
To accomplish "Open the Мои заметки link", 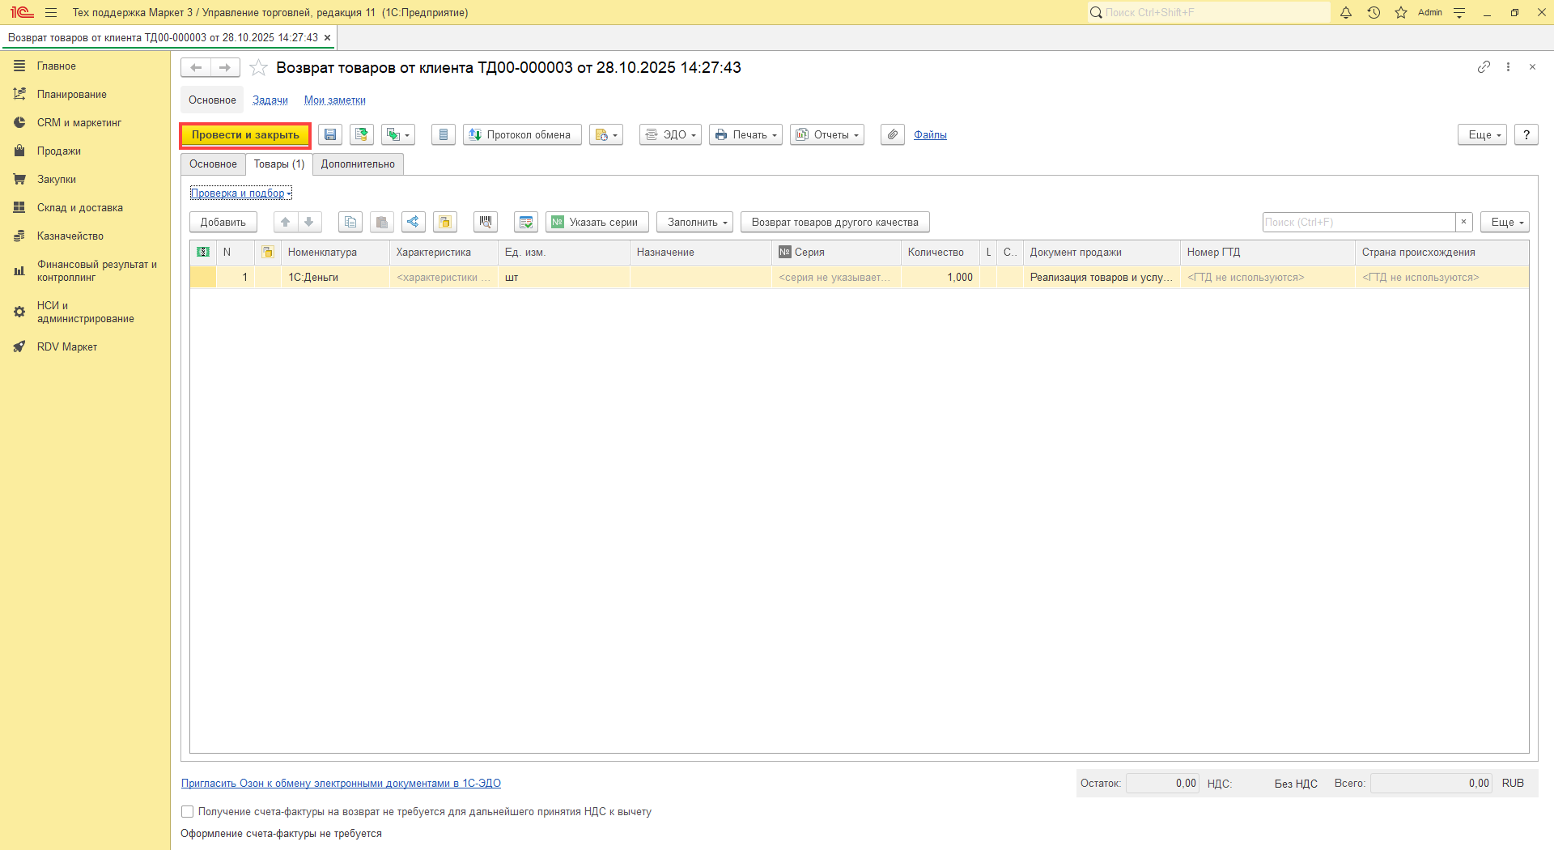I will coord(335,100).
